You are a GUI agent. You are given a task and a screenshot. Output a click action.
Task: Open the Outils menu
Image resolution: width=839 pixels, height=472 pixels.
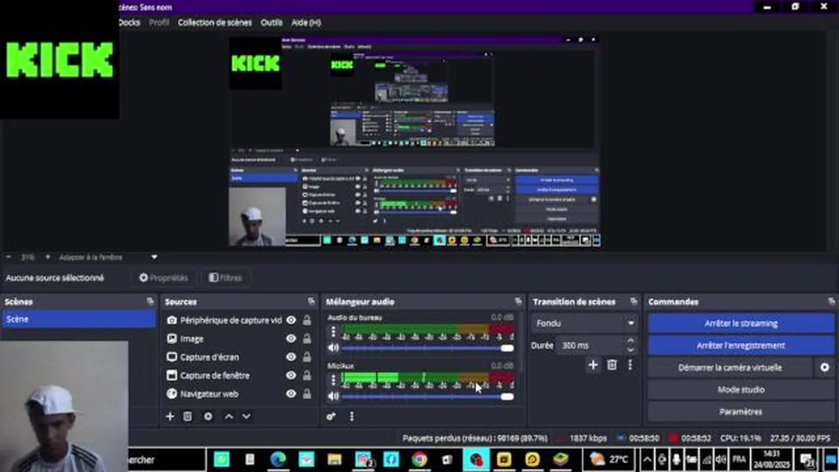[x=271, y=22]
